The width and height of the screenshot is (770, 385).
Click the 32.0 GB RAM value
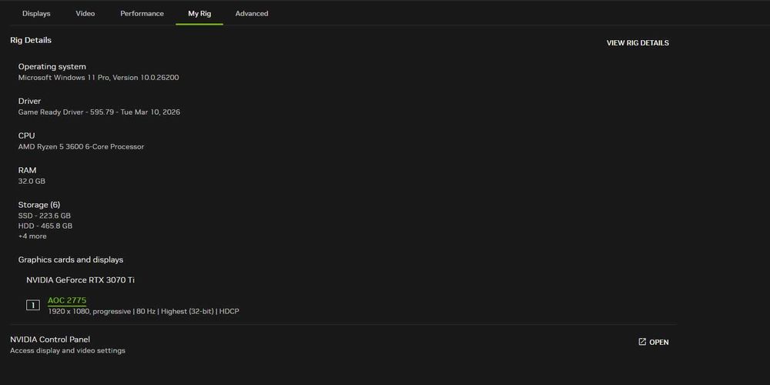click(x=32, y=181)
